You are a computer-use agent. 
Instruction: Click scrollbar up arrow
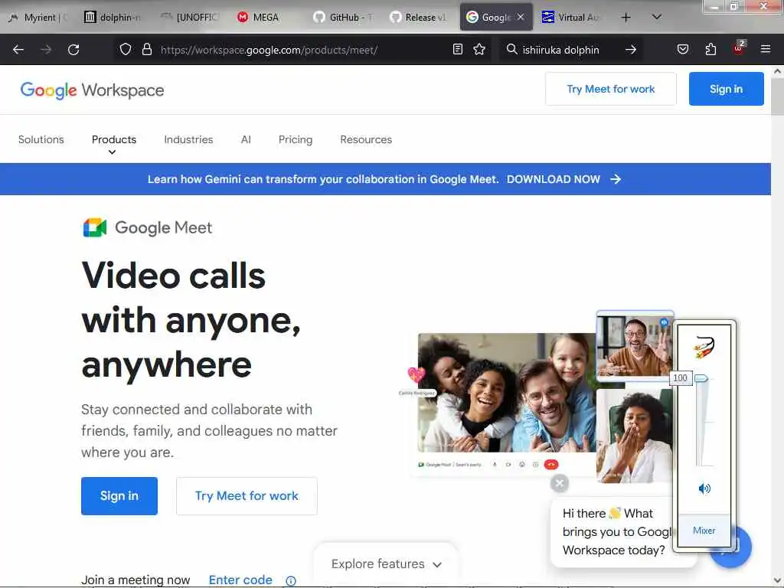[x=777, y=71]
